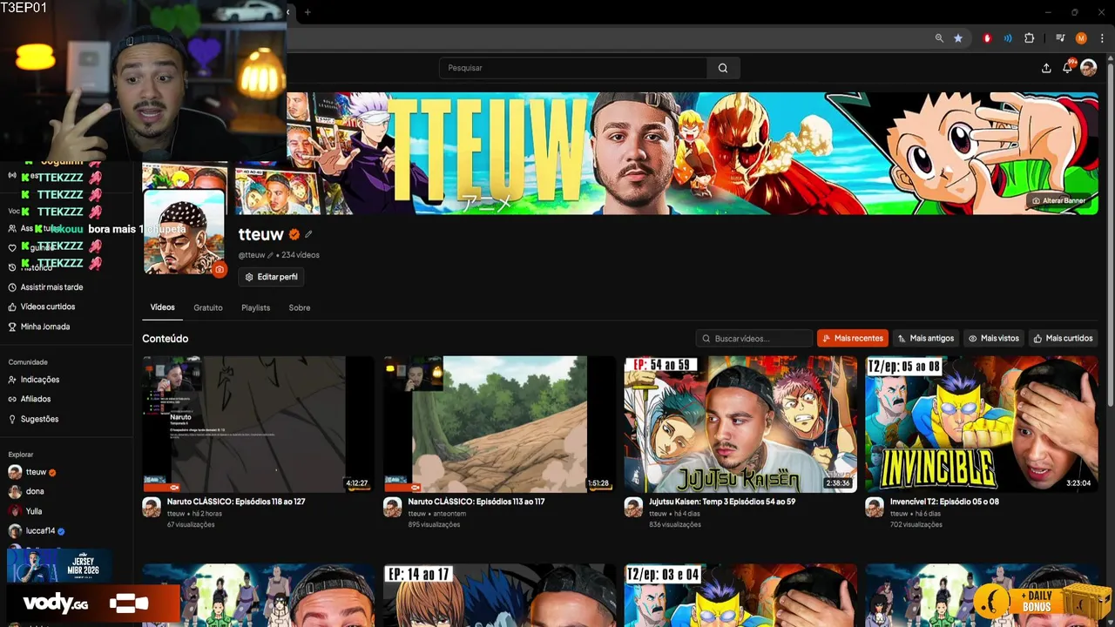Open the upload icon in the header

click(1046, 68)
